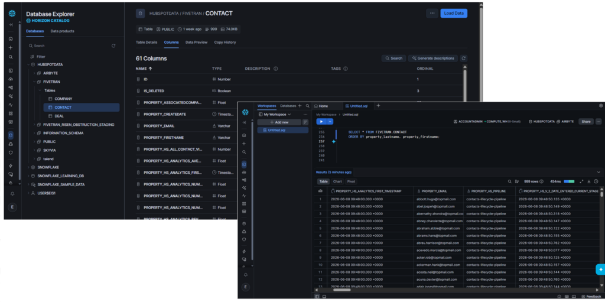Click the info icon next to 999 rows
Image resolution: width=605 pixels, height=302 pixels.
[x=541, y=181]
